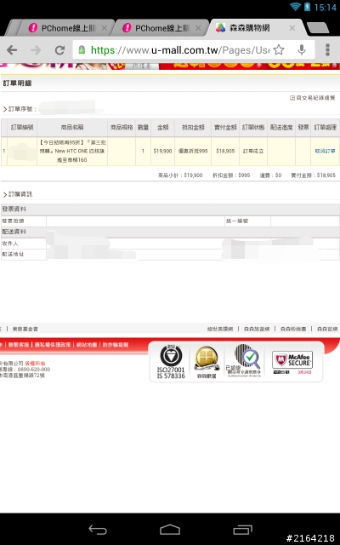This screenshot has width=340, height=545.
Task: Close the 森森購物網 tab
Action: [x=292, y=28]
